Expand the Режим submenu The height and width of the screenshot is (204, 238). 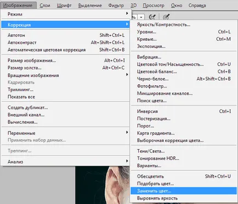[x=65, y=14]
